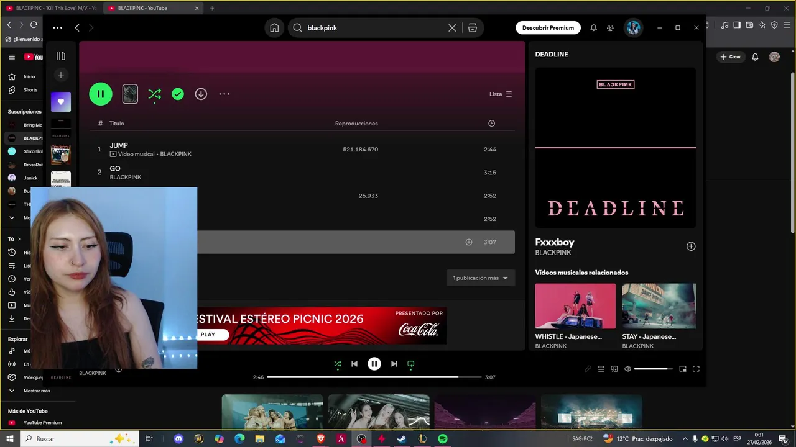Open YouTube hamburger guide menu
796x447 pixels.
coord(12,57)
